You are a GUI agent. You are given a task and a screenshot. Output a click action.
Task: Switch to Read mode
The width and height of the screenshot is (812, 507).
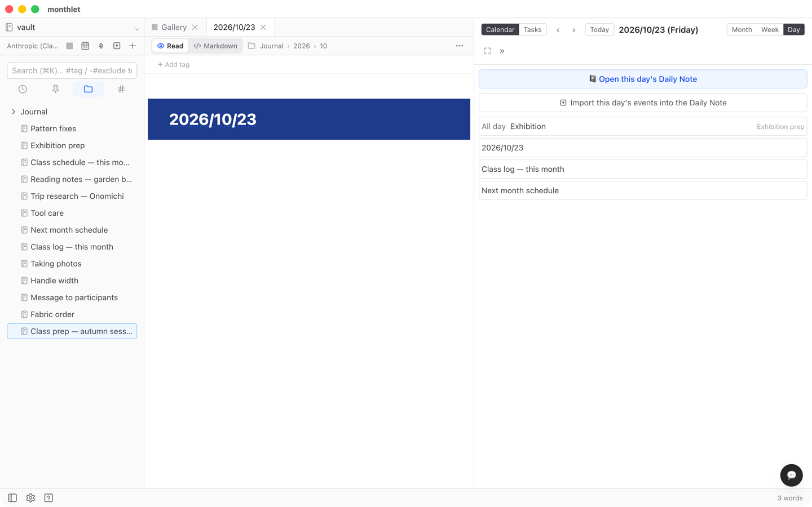170,46
